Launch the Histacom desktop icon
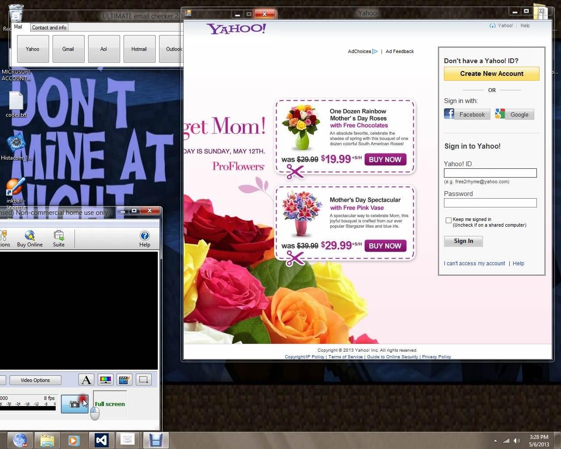Viewport: 561px width, 449px height. pos(16,147)
